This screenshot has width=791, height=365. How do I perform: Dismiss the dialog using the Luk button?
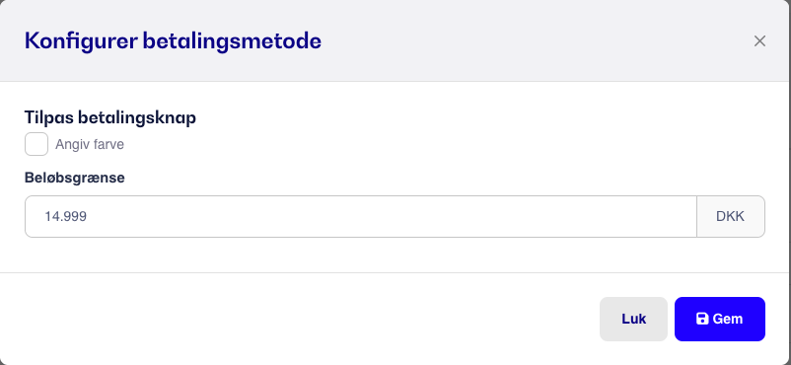[633, 319]
